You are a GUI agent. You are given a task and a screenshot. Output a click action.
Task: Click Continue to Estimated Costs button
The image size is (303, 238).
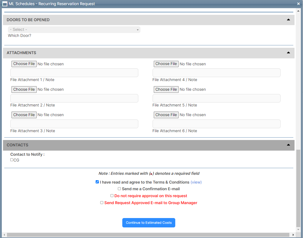click(x=149, y=223)
